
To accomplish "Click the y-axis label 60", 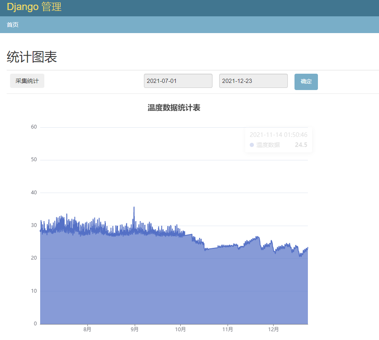I will coord(34,127).
